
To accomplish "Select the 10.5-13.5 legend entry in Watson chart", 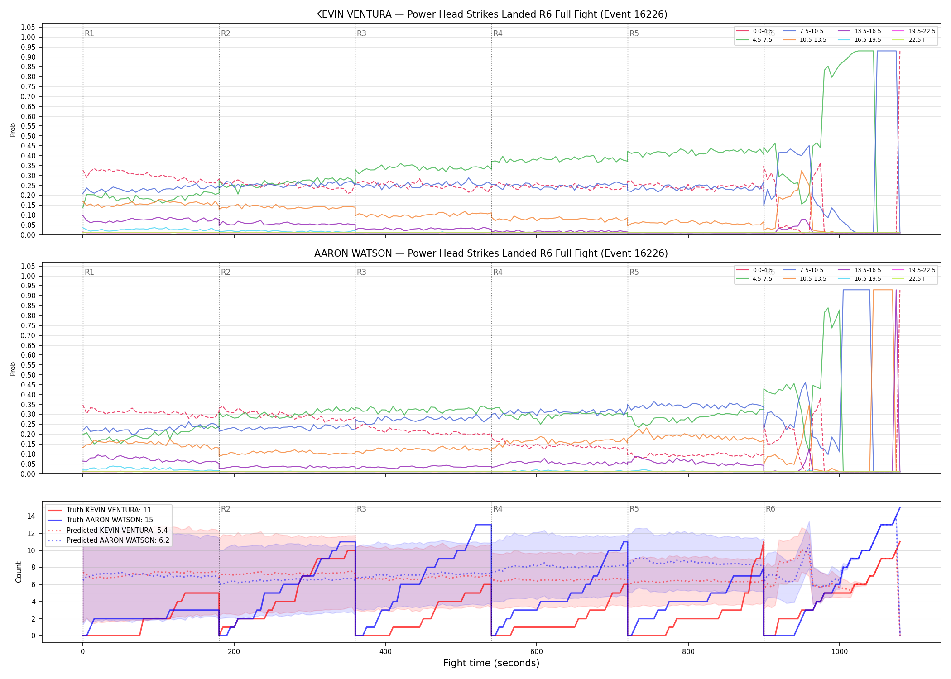I will [x=805, y=279].
